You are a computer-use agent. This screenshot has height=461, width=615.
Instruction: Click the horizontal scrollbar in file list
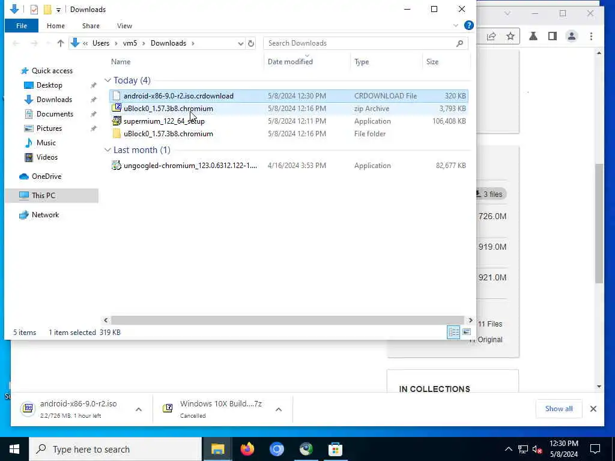pos(288,321)
